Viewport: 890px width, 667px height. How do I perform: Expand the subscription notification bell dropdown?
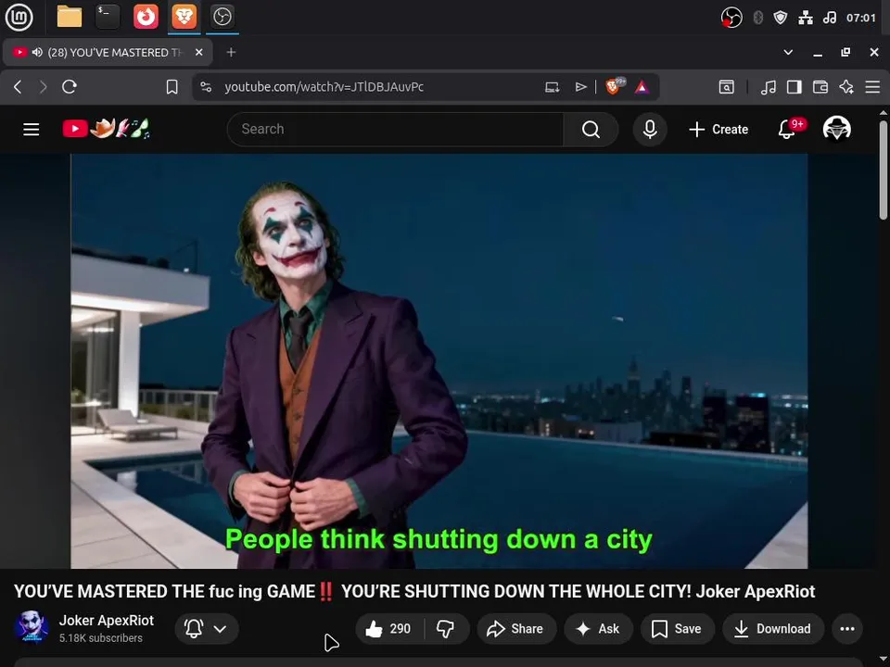(207, 628)
